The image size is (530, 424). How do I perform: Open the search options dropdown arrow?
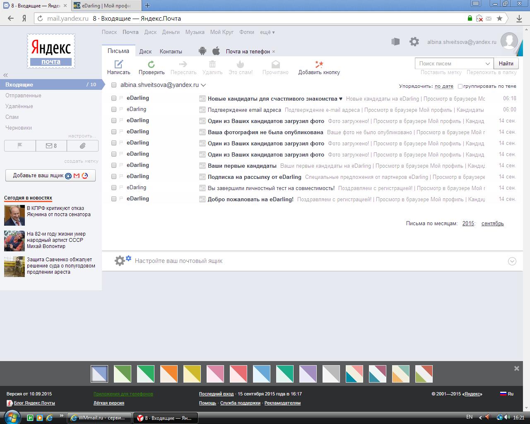[488, 63]
